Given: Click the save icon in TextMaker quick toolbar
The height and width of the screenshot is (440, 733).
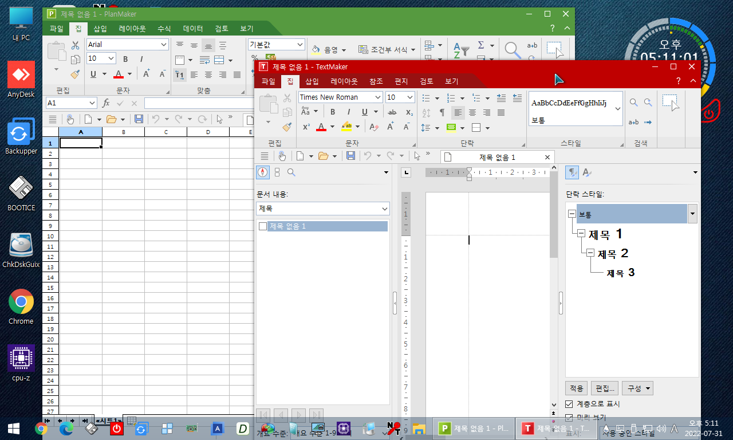Looking at the screenshot, I should point(351,156).
